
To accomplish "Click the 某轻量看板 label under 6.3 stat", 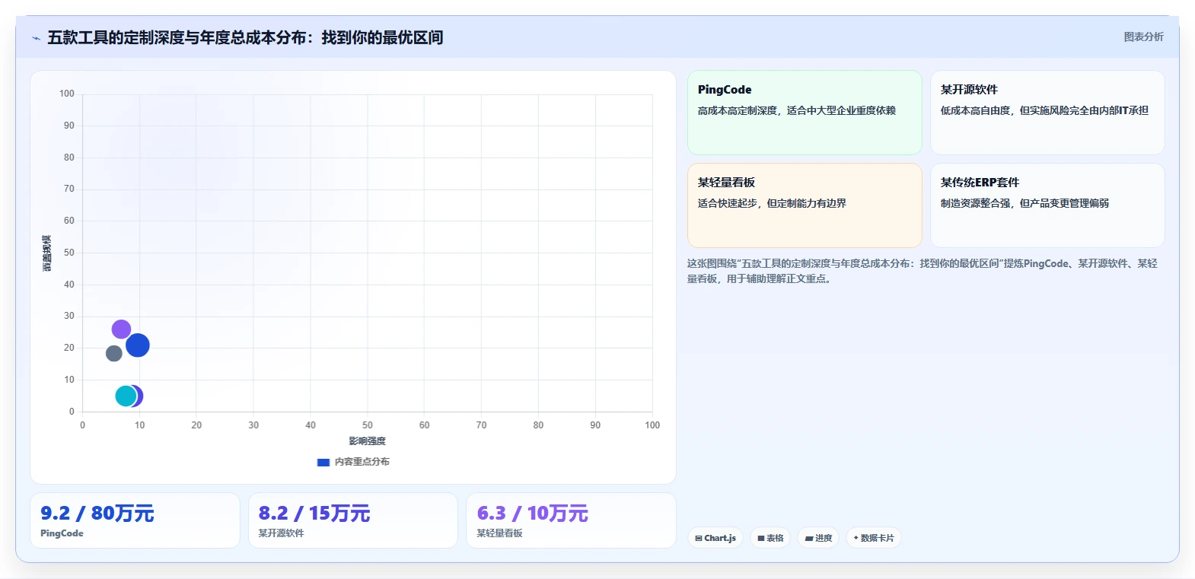I will click(499, 533).
